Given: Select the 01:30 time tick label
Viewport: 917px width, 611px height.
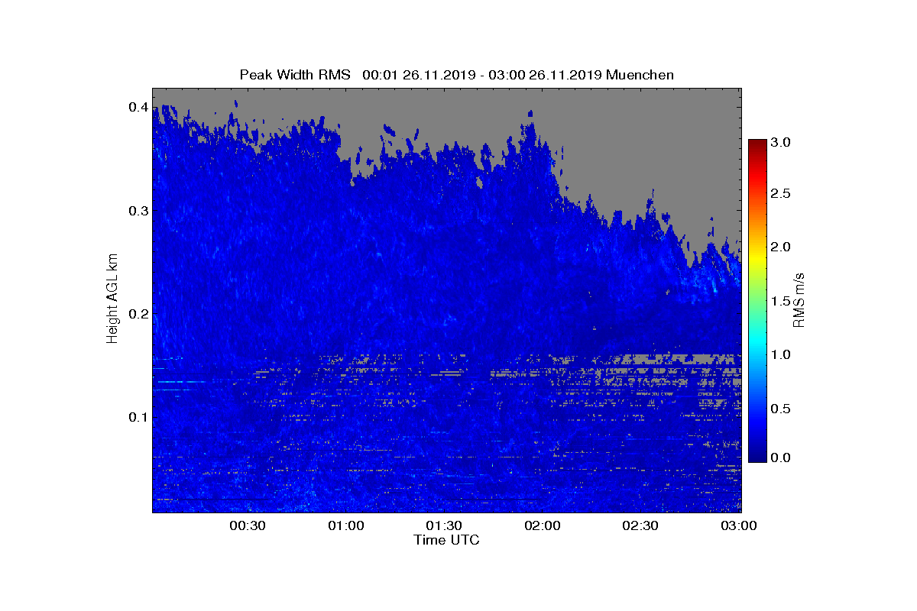Looking at the screenshot, I should 444,525.
